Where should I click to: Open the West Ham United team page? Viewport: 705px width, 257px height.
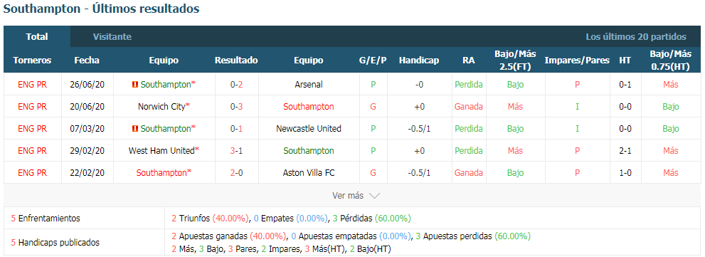point(161,151)
